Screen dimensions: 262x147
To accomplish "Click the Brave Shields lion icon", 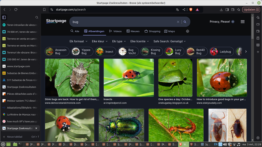I will (x=191, y=10).
